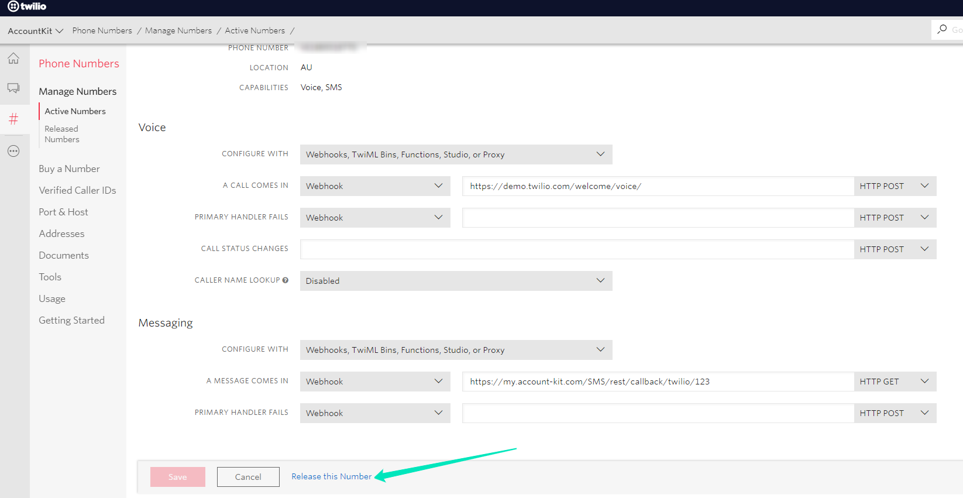
Task: Change A Message Comes In HTTP GET method
Action: tap(895, 382)
